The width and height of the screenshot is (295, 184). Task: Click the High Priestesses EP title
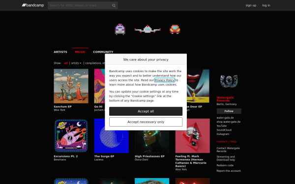pyautogui.click(x=149, y=156)
